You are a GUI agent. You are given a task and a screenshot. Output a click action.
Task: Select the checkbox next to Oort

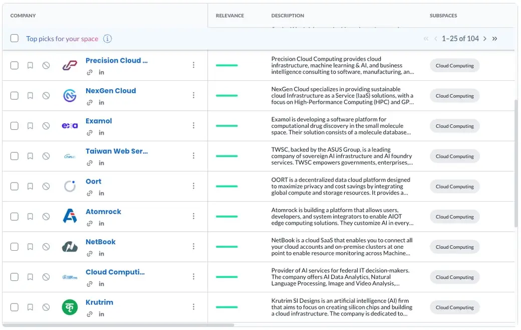point(15,186)
